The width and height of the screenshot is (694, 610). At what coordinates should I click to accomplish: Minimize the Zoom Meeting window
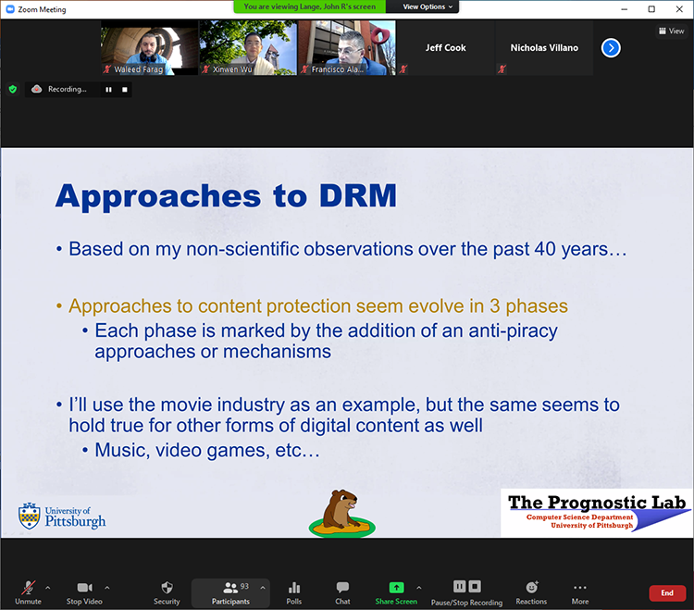coord(624,9)
